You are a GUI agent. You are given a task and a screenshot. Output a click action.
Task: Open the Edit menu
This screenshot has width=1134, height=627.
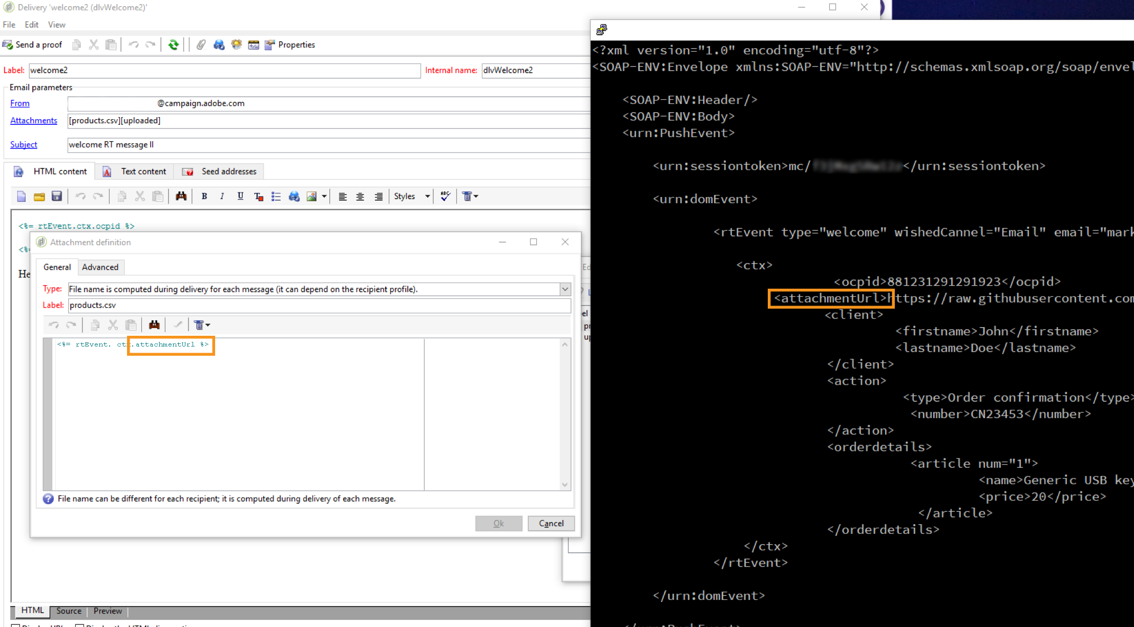[x=31, y=25]
